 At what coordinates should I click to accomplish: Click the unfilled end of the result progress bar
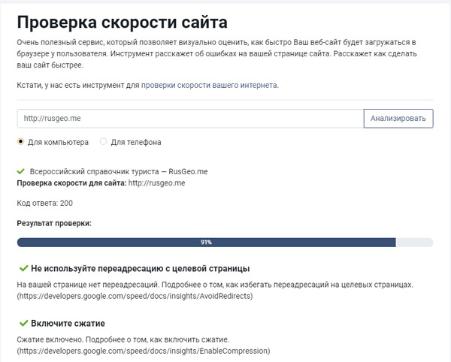(x=414, y=243)
